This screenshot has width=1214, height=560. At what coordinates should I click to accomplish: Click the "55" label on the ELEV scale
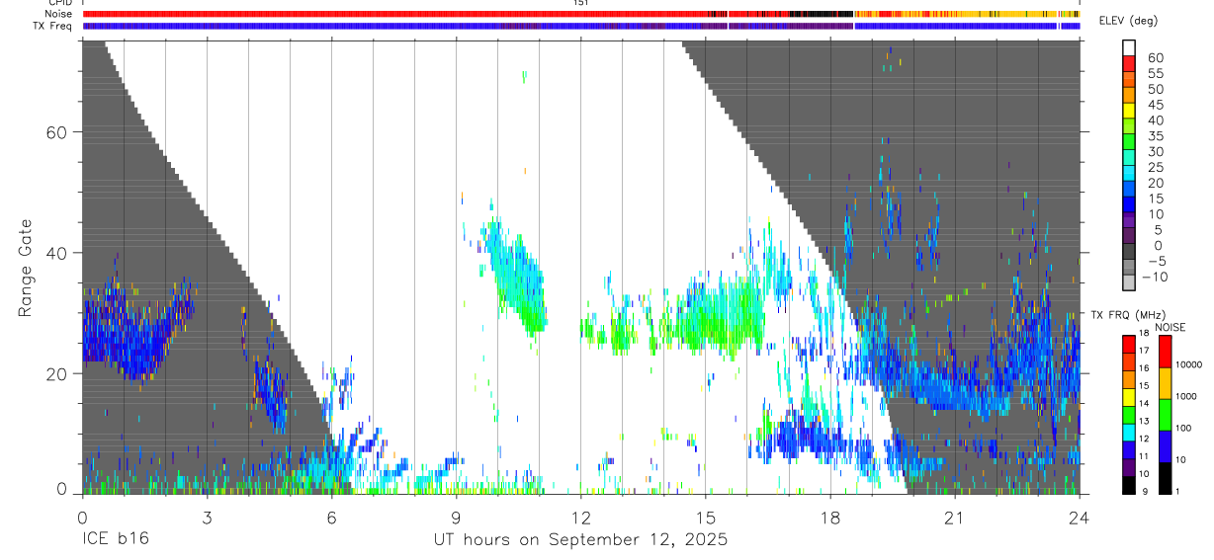click(x=1156, y=74)
